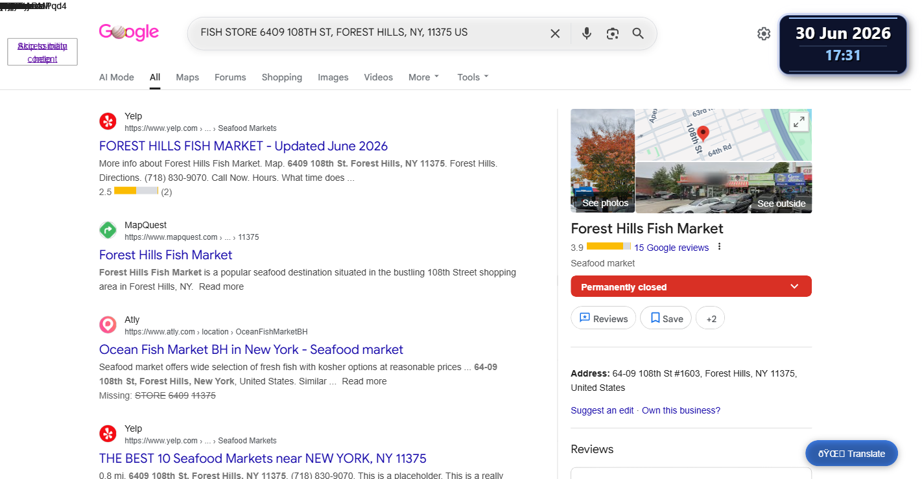The height and width of the screenshot is (479, 922).
Task: Click the Seafood market category text
Action: (603, 263)
